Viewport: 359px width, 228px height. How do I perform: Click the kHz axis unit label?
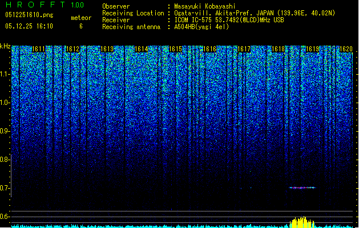(x=5, y=46)
